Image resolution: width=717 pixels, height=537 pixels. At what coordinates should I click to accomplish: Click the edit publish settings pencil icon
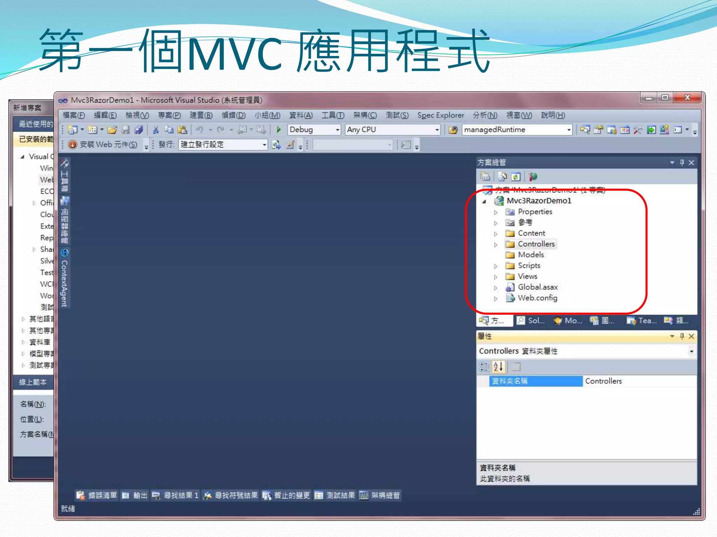[x=290, y=145]
